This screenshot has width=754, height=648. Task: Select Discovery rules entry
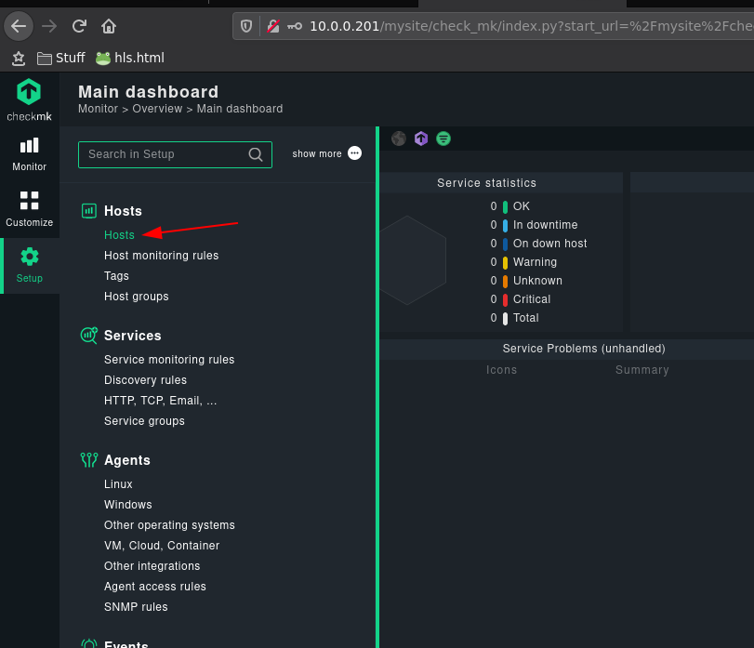tap(145, 379)
